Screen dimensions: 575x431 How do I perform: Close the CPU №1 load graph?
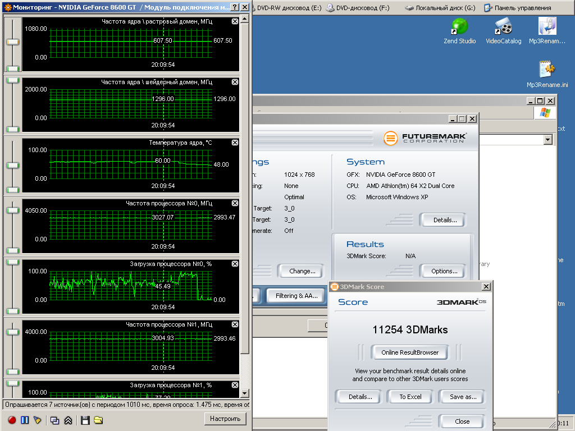235,385
